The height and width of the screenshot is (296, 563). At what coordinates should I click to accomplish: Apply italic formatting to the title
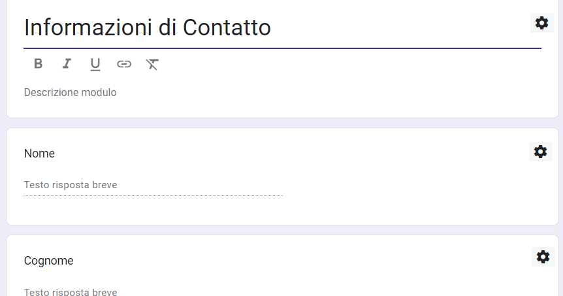67,63
